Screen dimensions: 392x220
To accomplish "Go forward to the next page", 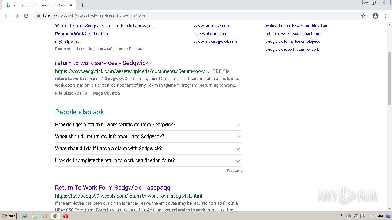I will click(x=17, y=16).
